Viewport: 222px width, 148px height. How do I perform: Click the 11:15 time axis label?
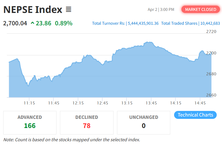[29, 103]
